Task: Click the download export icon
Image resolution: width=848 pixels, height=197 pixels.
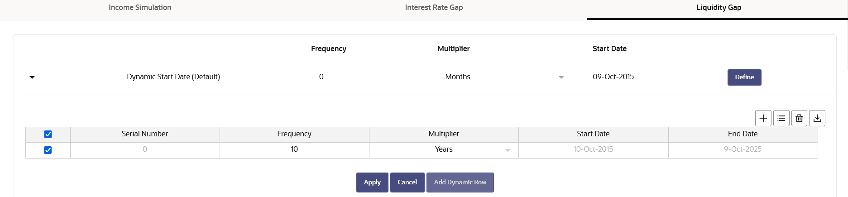Action: (817, 118)
